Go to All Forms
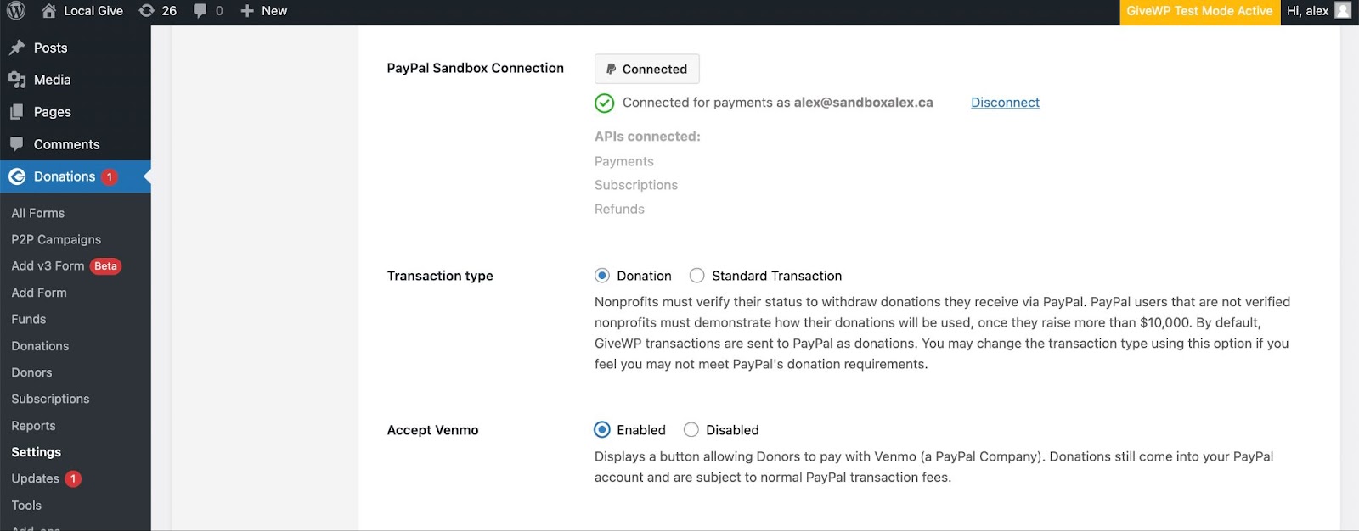 pyautogui.click(x=38, y=213)
